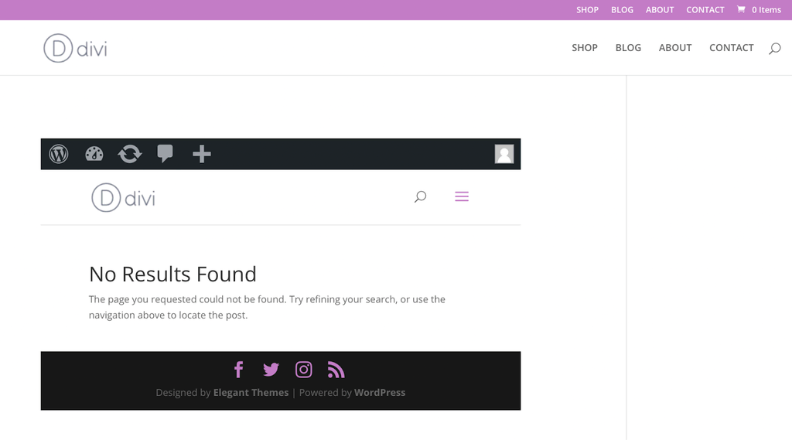This screenshot has height=440, width=792.
Task: Select BLOG in the main navigation
Action: (628, 48)
